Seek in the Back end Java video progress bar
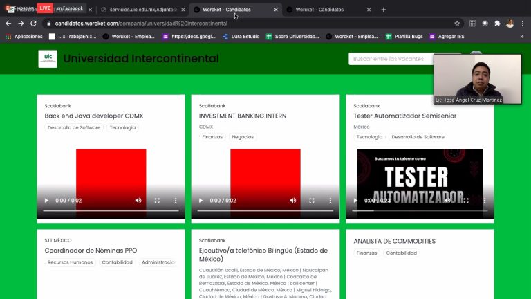 111,210
